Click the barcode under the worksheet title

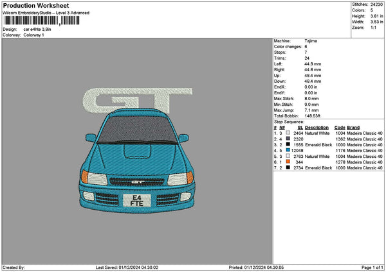point(42,21)
